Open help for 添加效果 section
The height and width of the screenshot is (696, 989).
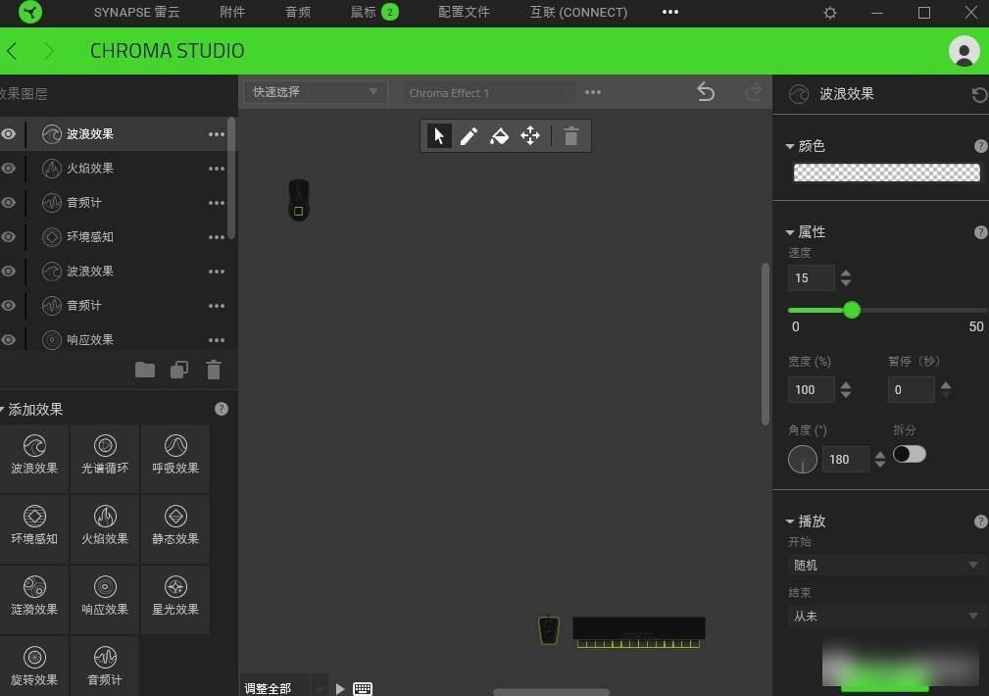[x=221, y=409]
